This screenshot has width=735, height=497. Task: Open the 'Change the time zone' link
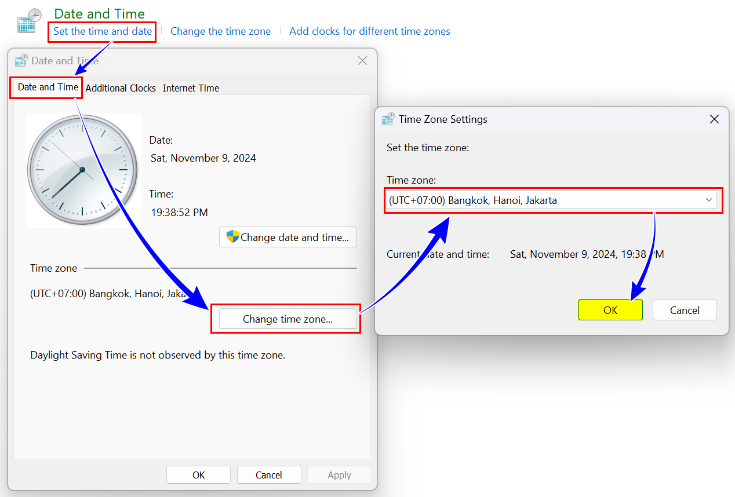(x=220, y=31)
